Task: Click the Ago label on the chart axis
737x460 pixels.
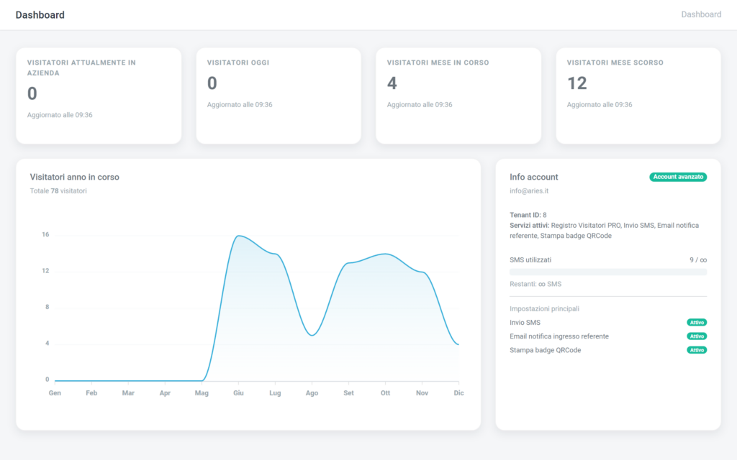Action: click(312, 393)
